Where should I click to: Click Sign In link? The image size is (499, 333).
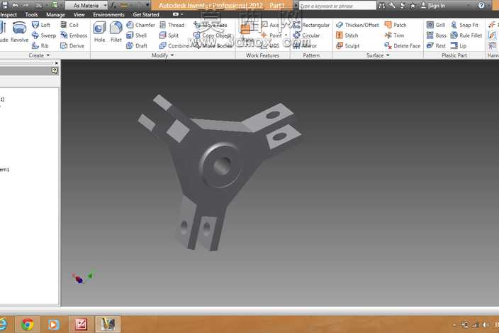(x=433, y=6)
